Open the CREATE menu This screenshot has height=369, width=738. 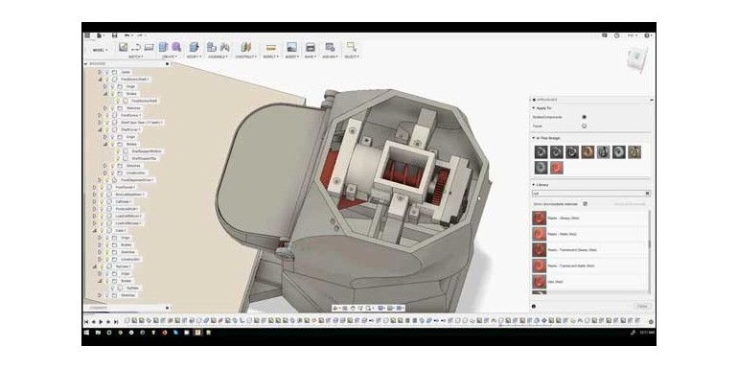tap(170, 57)
